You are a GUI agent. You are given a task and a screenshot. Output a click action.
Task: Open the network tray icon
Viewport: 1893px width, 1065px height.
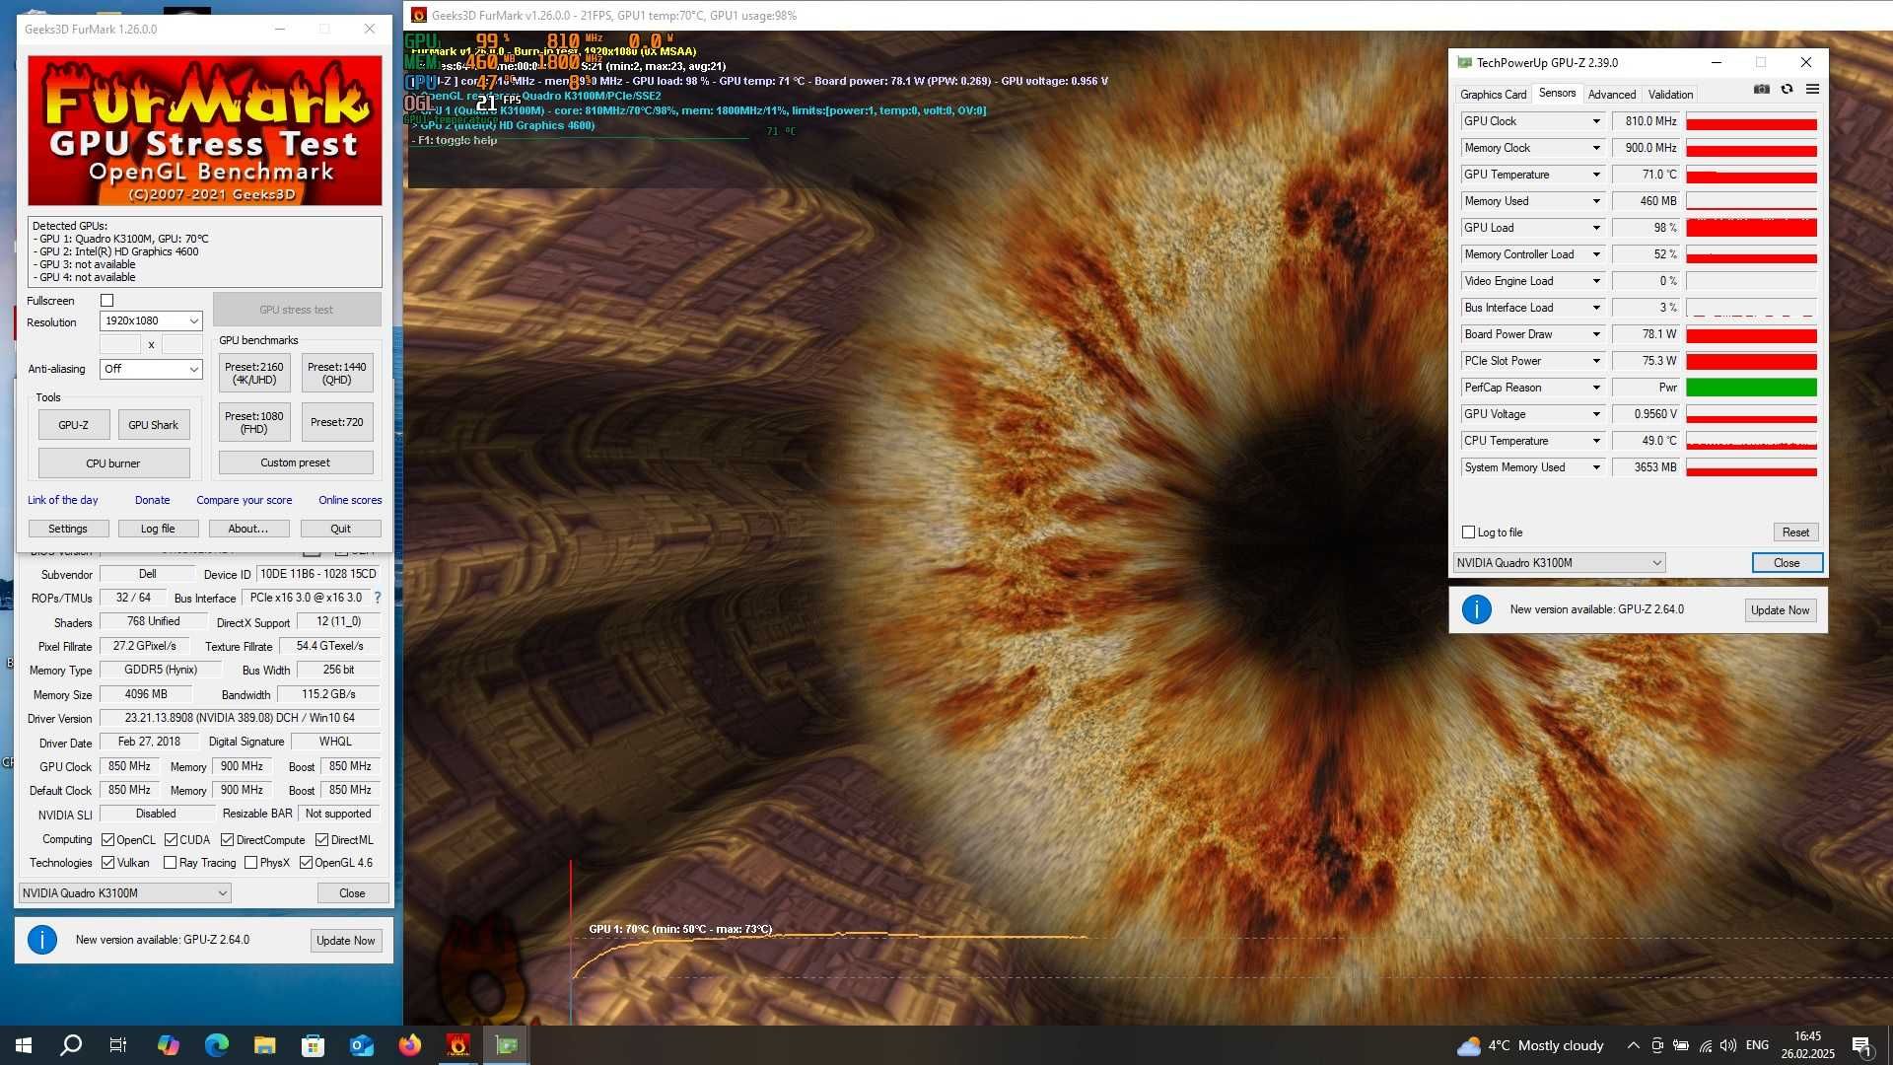(x=1705, y=1045)
